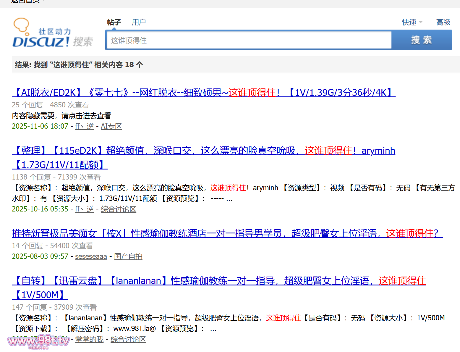Switch to the 用户 search tab
The image size is (460, 352).
(x=139, y=22)
